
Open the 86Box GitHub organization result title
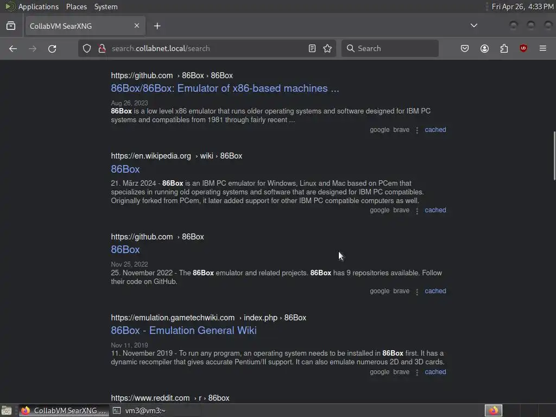point(125,250)
